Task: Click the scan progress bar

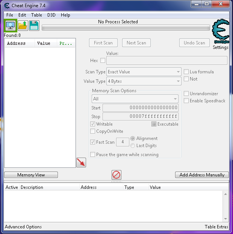Action: click(126, 27)
